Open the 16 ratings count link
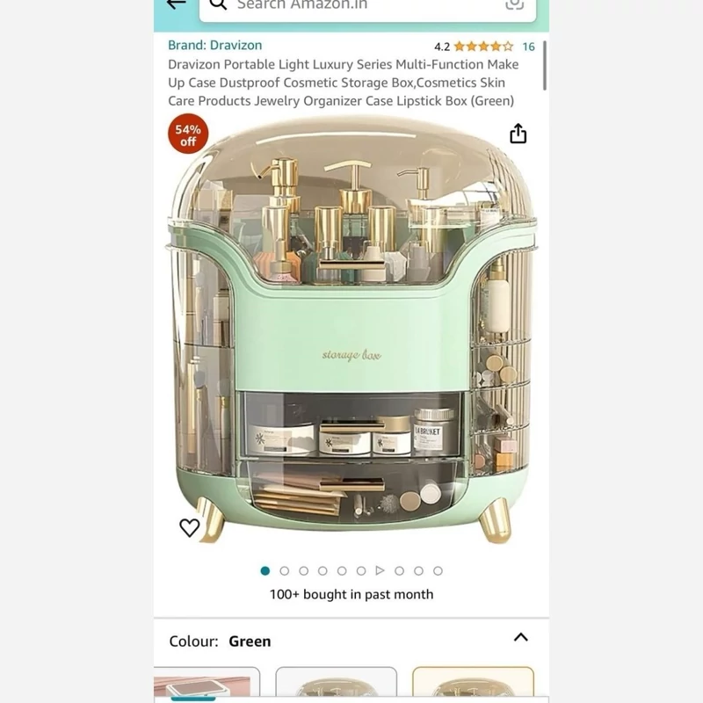The height and width of the screenshot is (703, 703). [x=529, y=47]
